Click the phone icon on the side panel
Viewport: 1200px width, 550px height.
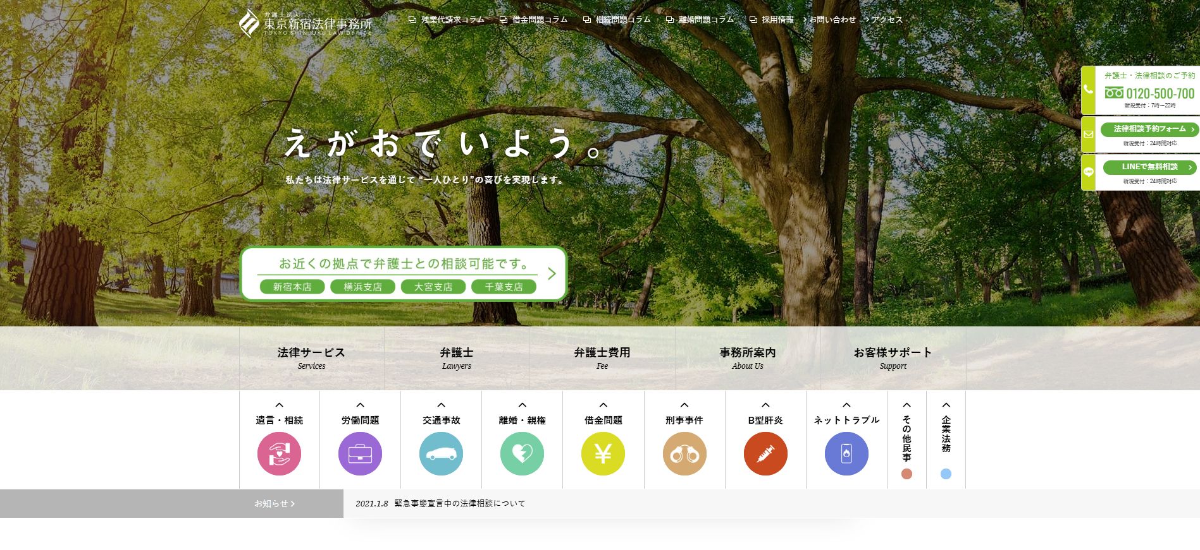[1088, 90]
